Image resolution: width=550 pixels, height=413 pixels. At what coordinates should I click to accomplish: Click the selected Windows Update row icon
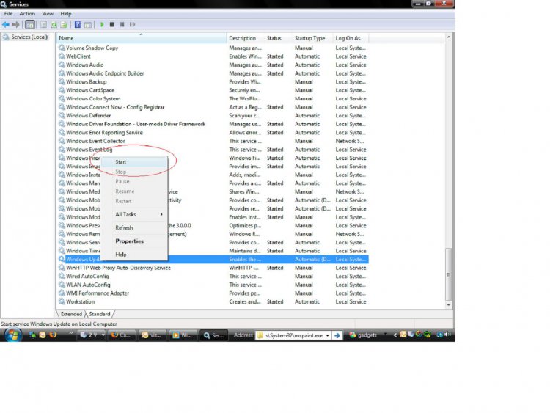click(x=62, y=259)
